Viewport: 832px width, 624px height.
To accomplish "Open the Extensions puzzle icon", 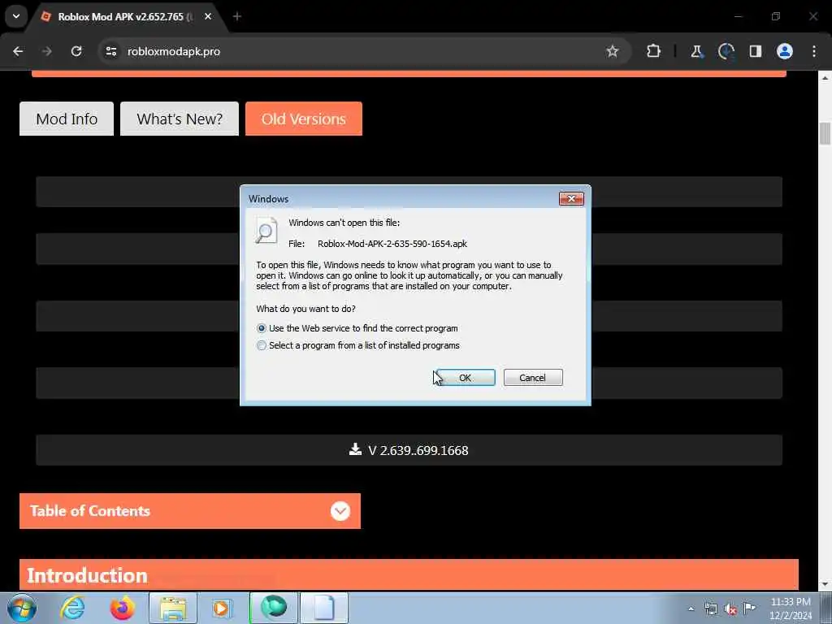I will [x=653, y=51].
